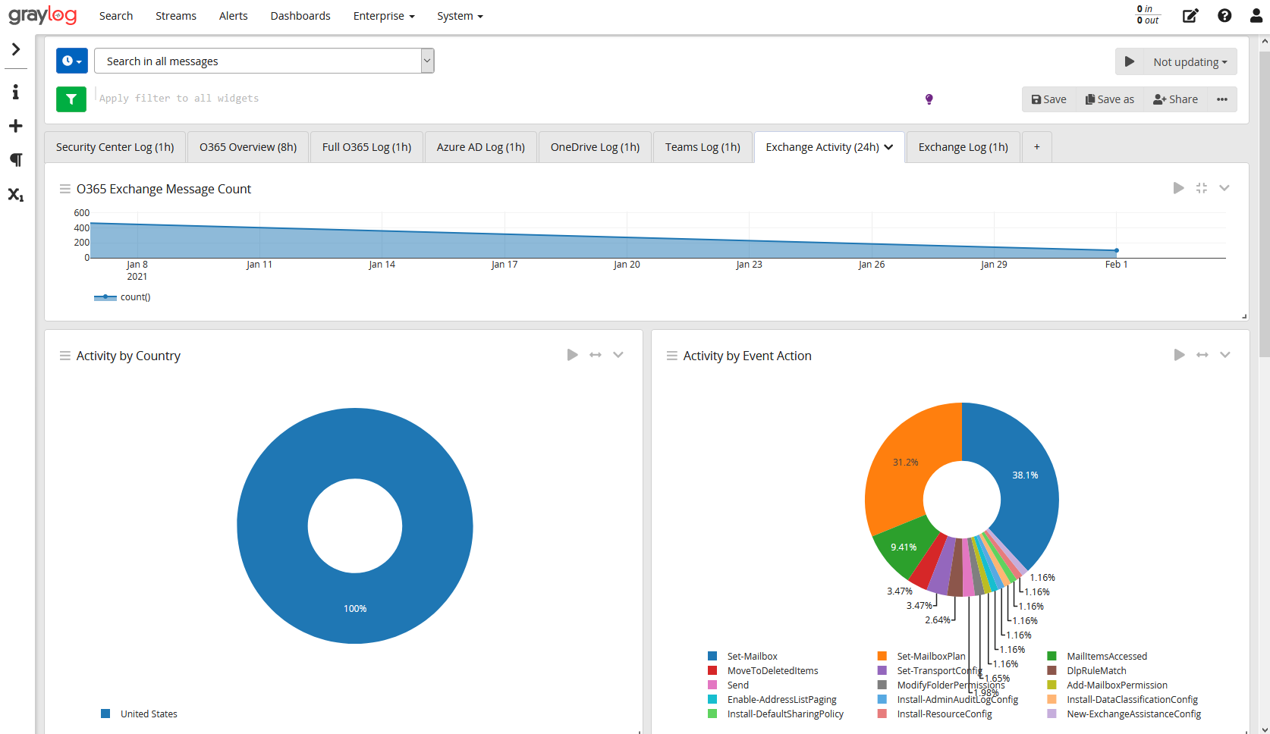Switch to the 'Full O365 Log (1h)' tab
This screenshot has width=1270, height=734.
click(x=367, y=147)
